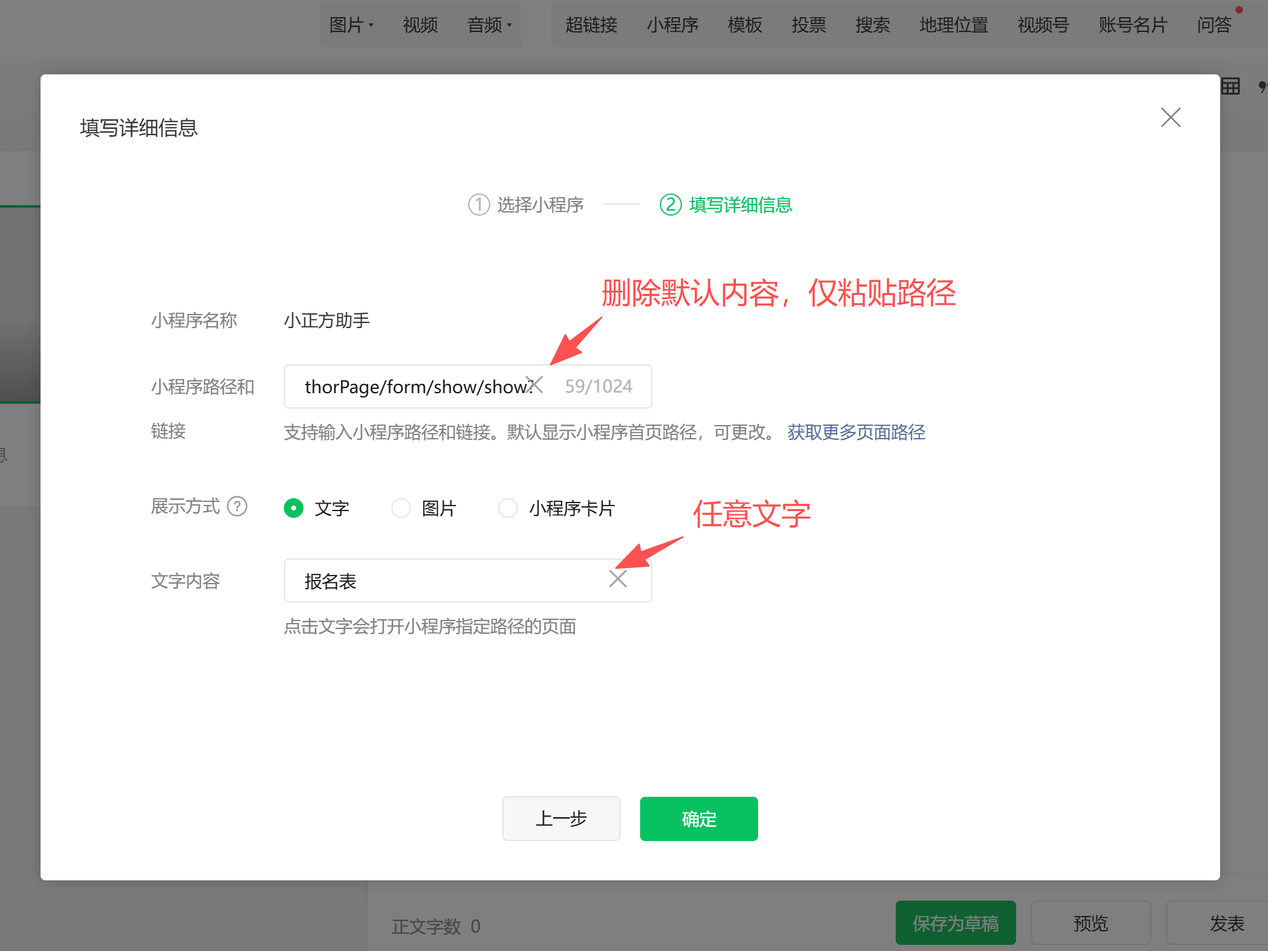Open 获取更多页面路径 link
Screen dimensions: 1268x951
(x=856, y=432)
